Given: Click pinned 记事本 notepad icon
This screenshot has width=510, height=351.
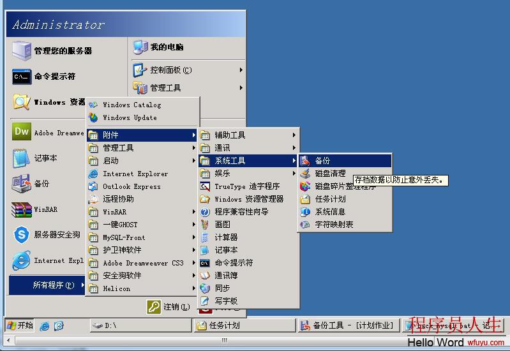Looking at the screenshot, I should [x=22, y=158].
